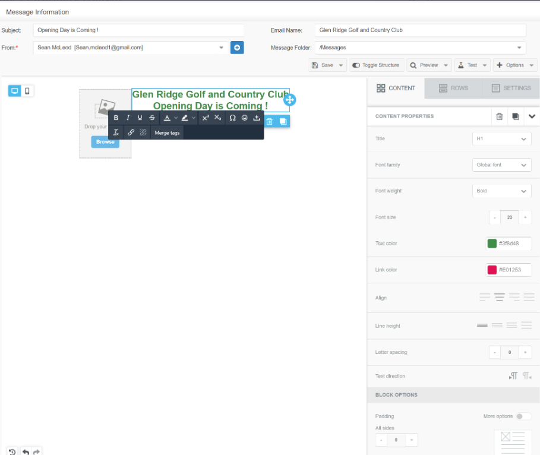Insert a special character with Omega icon
Viewport: 540px width, 455px height.
[232, 118]
